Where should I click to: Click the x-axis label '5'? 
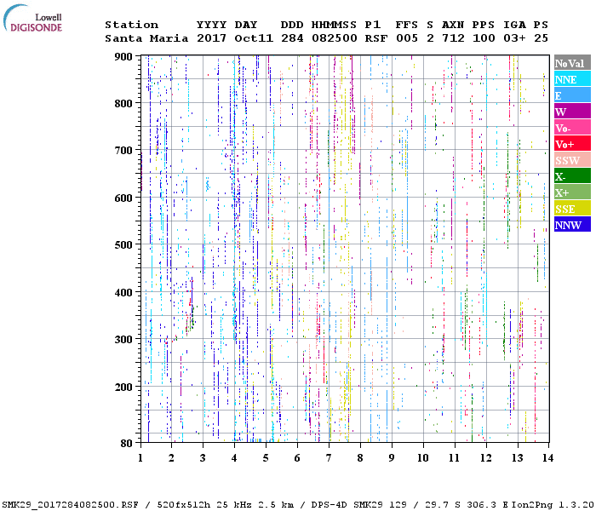point(266,458)
